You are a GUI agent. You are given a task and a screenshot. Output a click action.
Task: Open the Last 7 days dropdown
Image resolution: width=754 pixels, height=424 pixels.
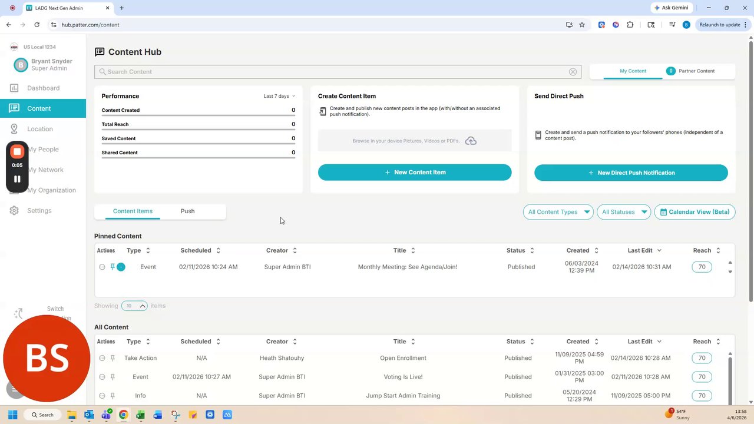279,96
